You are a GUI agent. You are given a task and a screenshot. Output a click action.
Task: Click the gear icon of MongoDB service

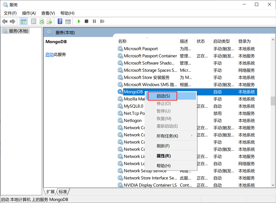[120, 92]
